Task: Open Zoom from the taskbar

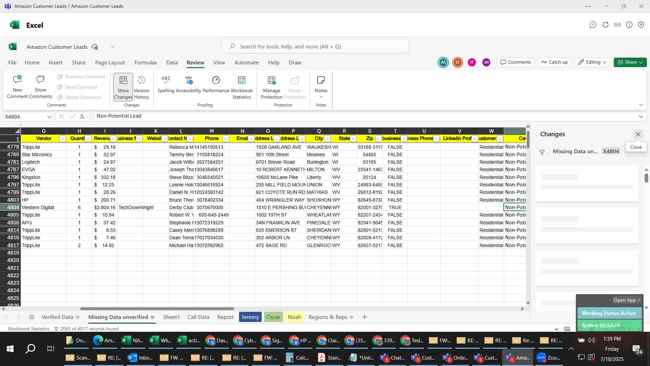Action: 549,358
